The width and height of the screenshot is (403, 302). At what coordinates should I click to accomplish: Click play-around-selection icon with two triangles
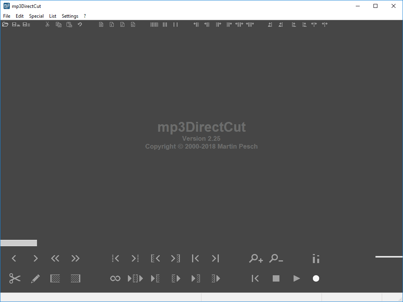(x=135, y=278)
